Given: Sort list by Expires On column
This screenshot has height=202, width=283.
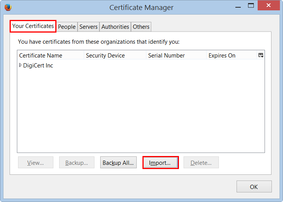Looking at the screenshot, I should pyautogui.click(x=231, y=56).
